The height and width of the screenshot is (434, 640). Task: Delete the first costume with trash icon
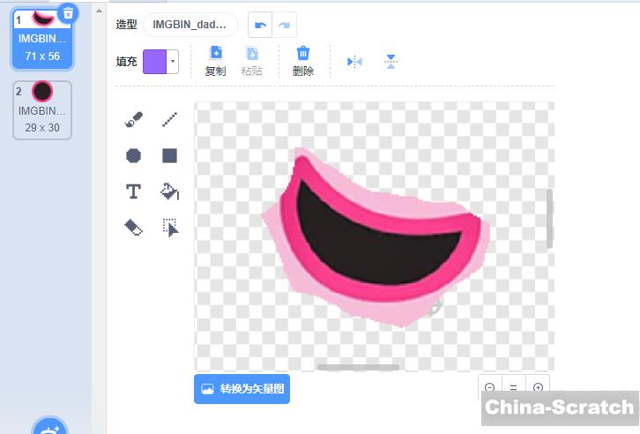click(69, 12)
